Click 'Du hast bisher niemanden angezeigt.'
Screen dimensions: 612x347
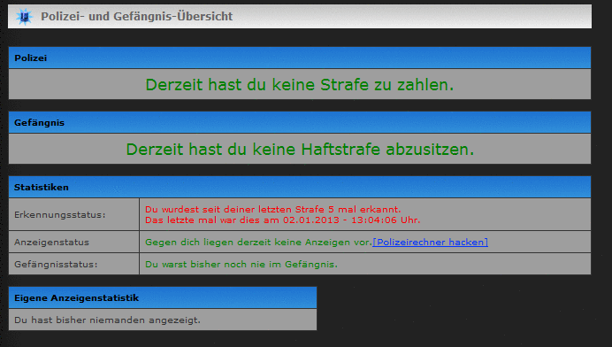(107, 320)
